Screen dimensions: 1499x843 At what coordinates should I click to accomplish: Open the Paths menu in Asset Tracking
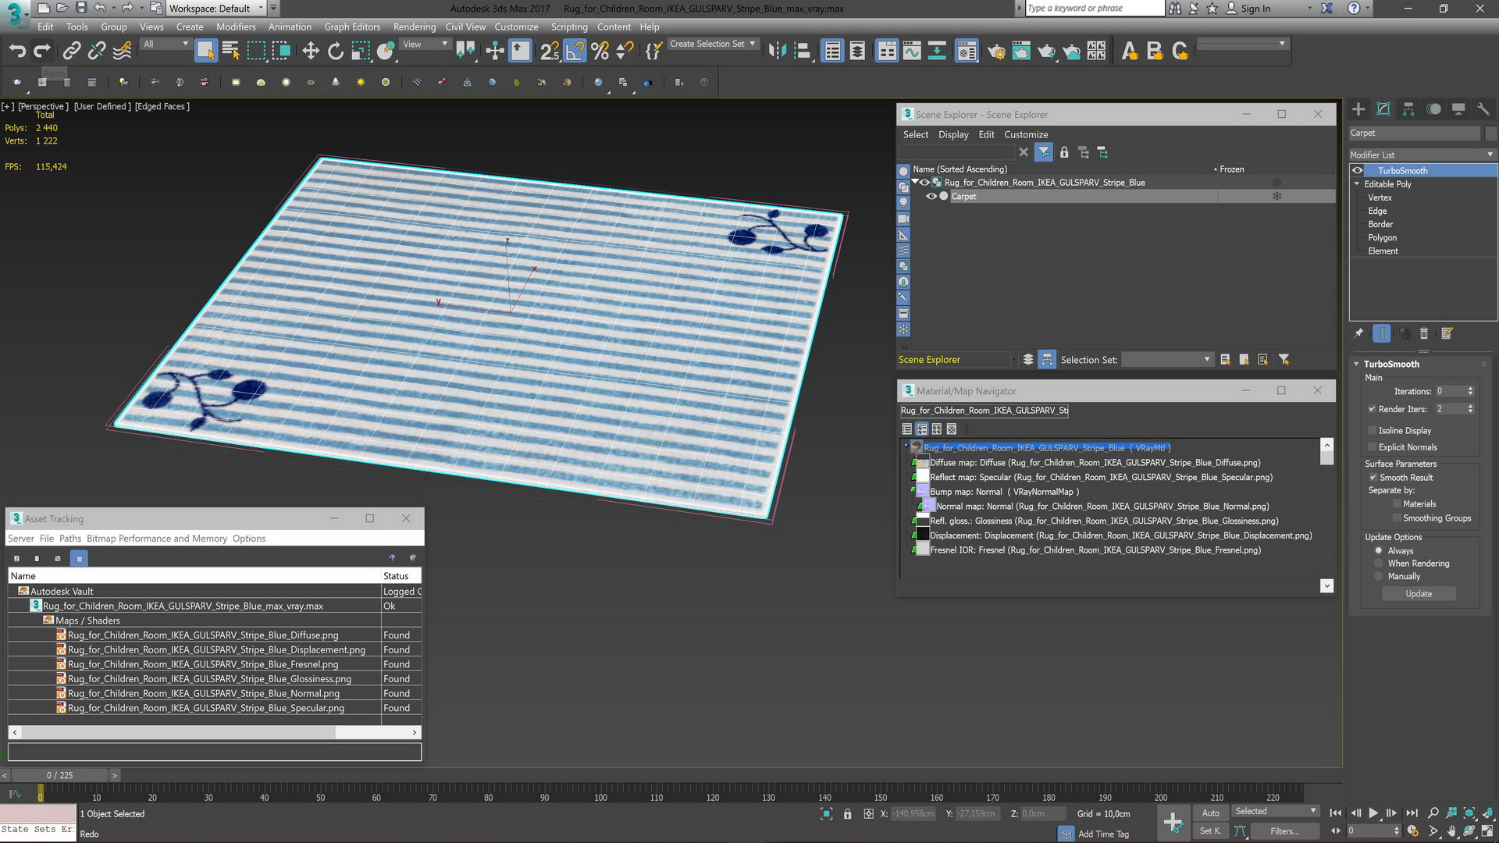[x=70, y=539]
